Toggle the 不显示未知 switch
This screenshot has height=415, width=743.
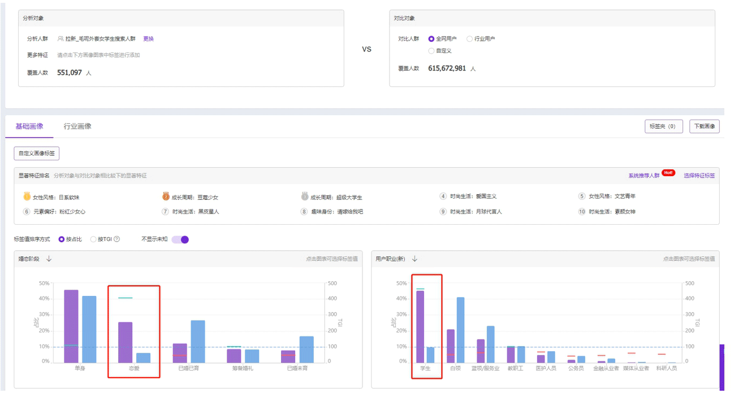180,239
